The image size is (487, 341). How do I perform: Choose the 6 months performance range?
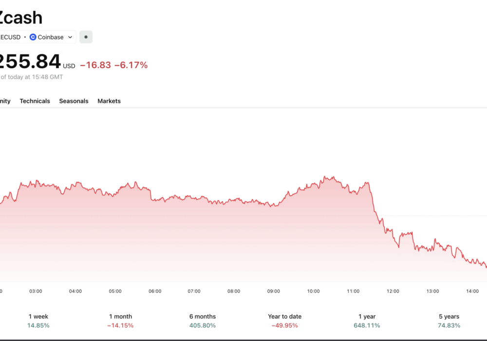[203, 321]
